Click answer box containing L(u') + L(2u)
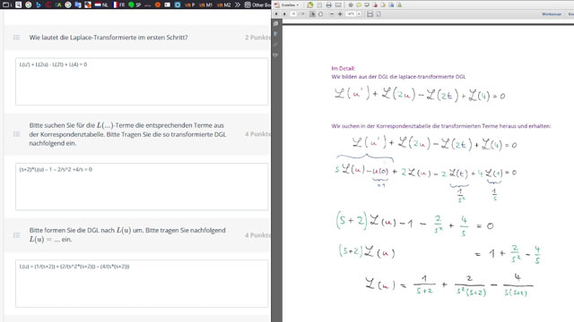The image size is (574, 322). [142, 81]
